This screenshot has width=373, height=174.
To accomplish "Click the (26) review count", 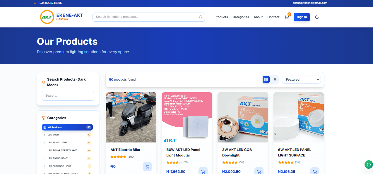I will click(x=186, y=162).
